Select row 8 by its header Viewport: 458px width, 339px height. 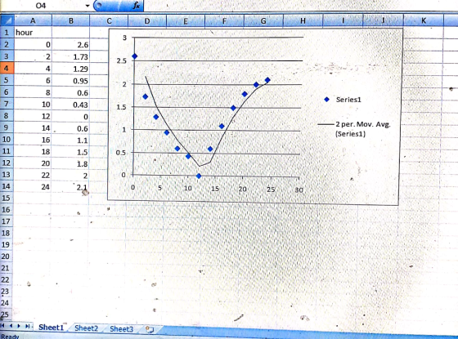click(7, 116)
